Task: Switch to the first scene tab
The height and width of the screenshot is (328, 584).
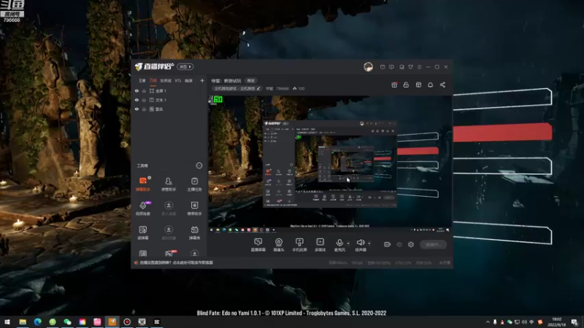Action: click(x=142, y=80)
